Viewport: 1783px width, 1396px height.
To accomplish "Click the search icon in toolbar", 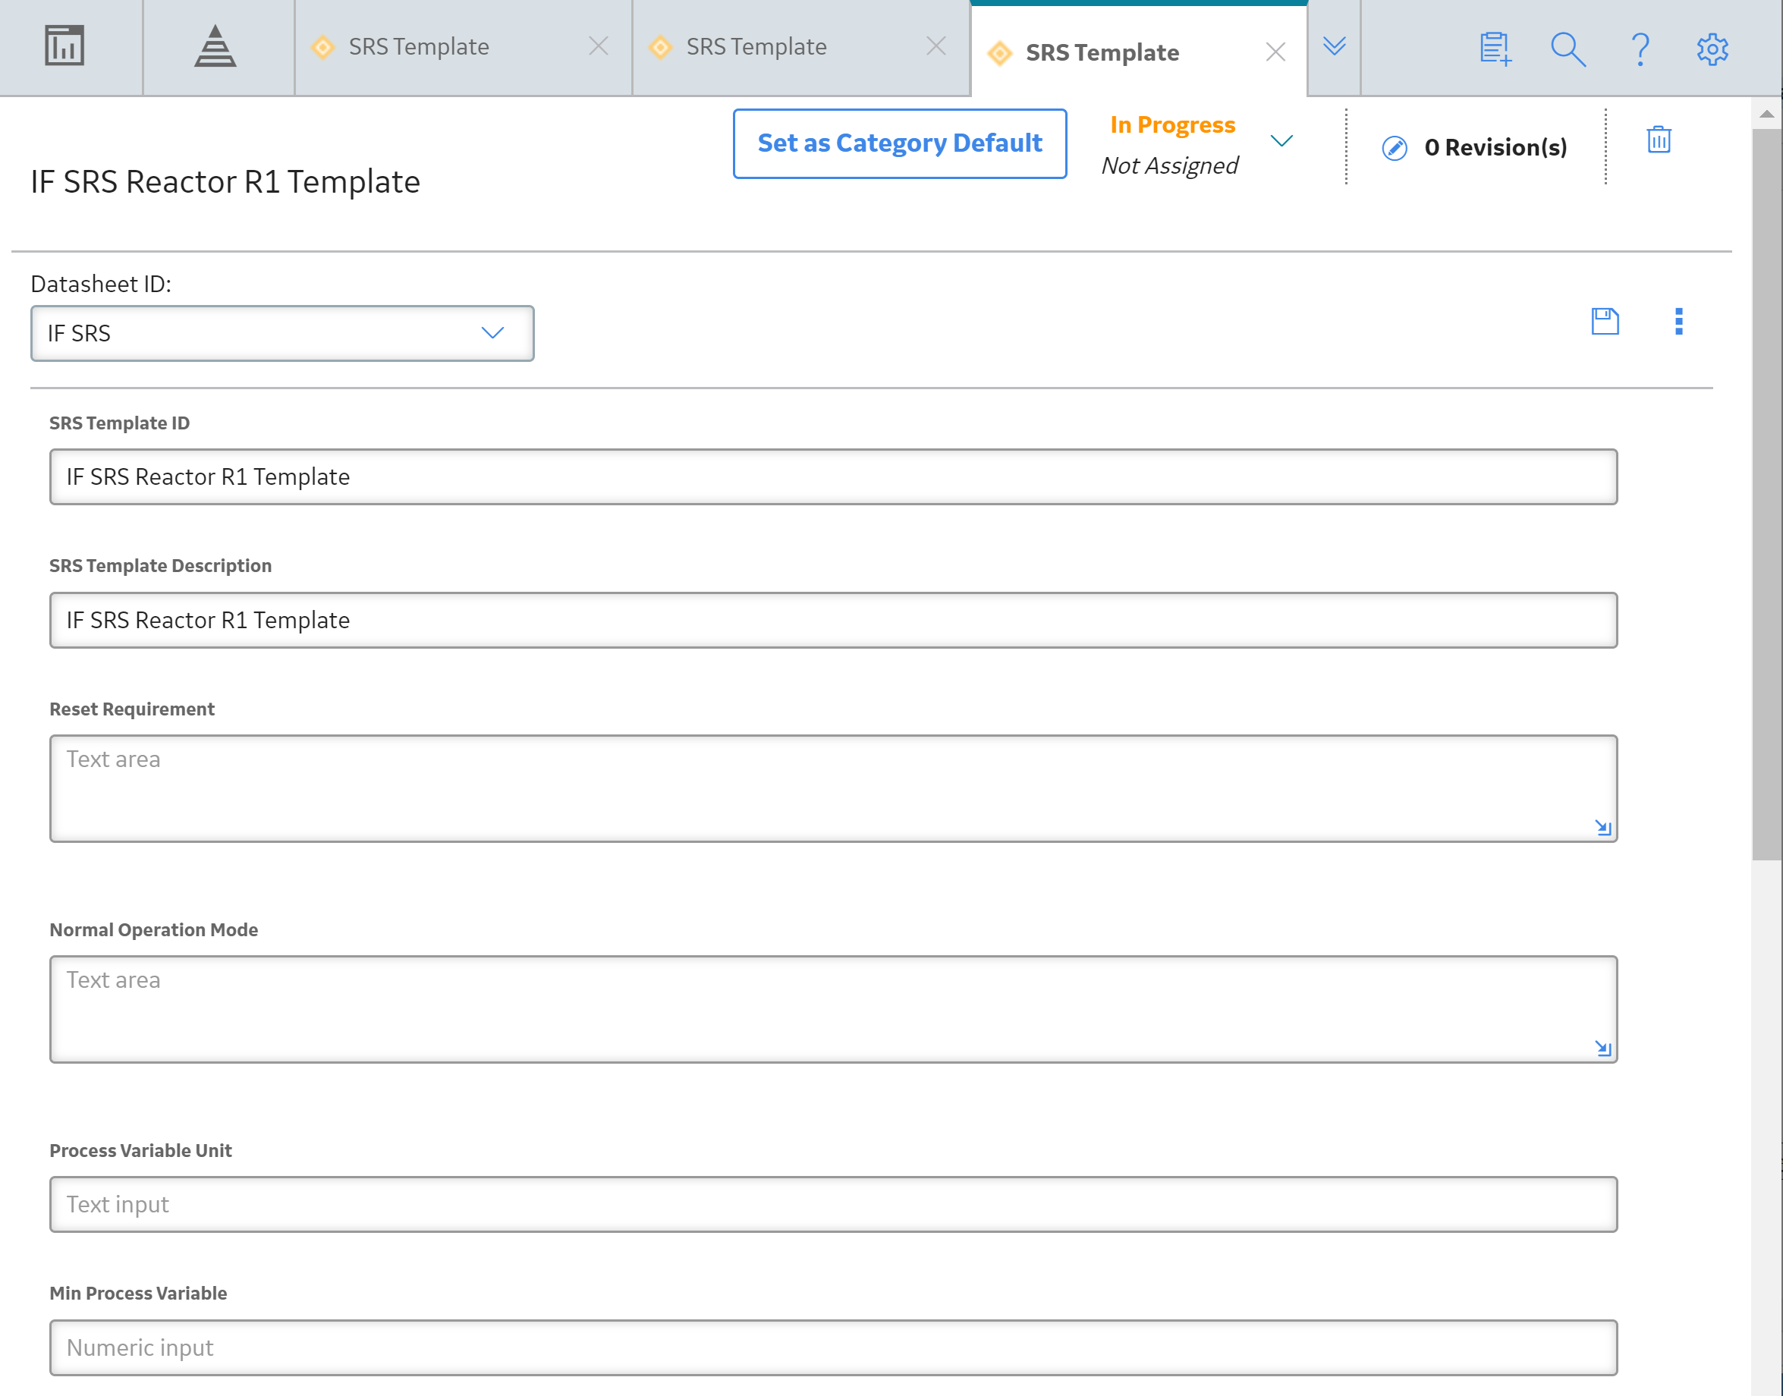I will tap(1569, 46).
